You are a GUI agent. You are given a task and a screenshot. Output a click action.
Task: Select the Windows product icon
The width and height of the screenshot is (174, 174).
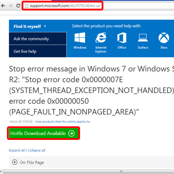click(x=80, y=38)
